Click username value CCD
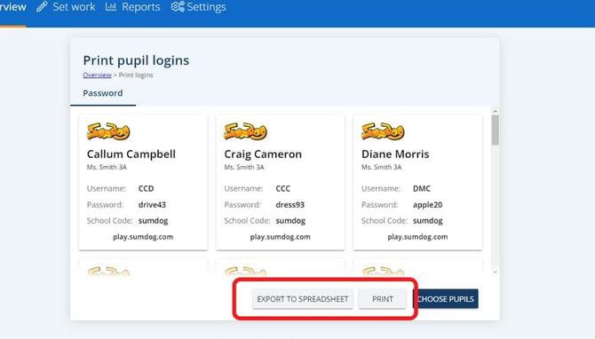Screen dimensions: 595x339 [x=147, y=188]
